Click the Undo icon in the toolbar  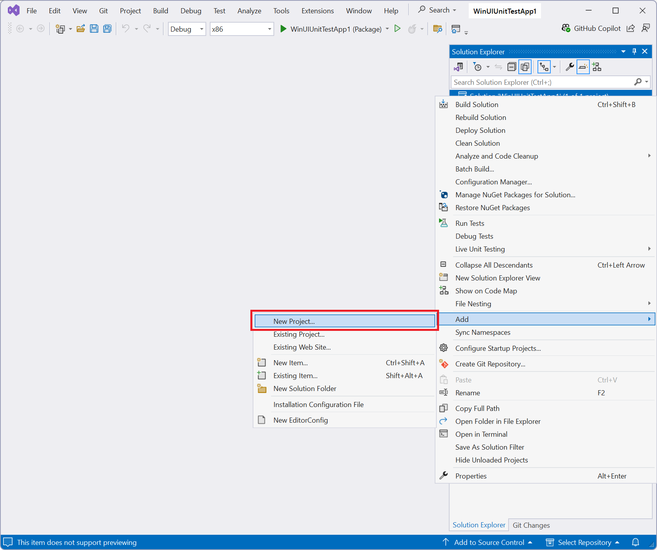click(x=126, y=29)
